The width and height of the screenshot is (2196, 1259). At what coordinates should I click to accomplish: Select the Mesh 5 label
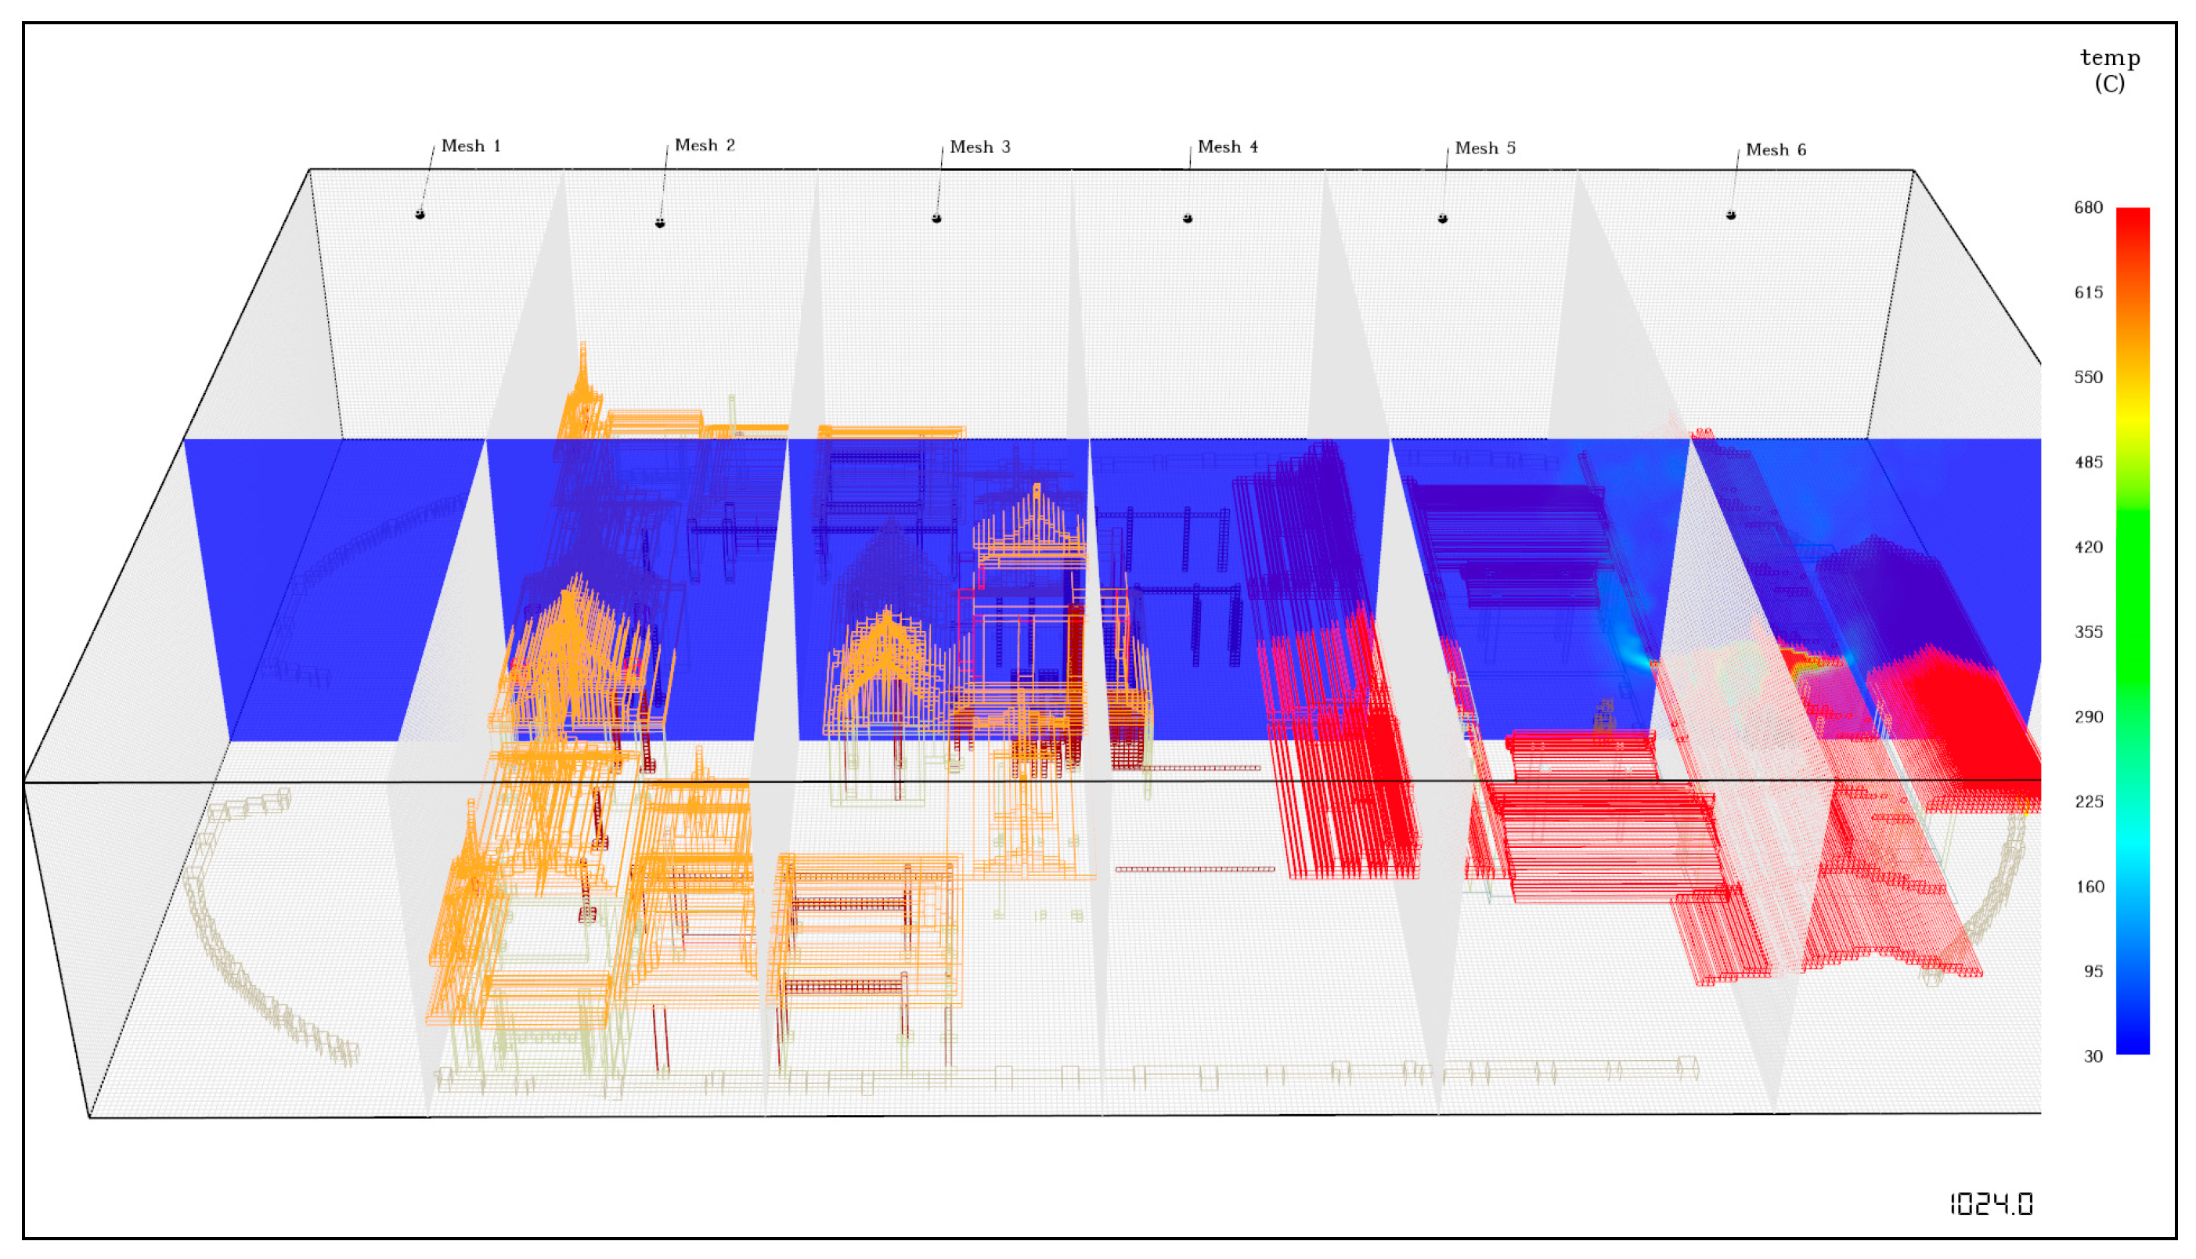pos(1484,148)
